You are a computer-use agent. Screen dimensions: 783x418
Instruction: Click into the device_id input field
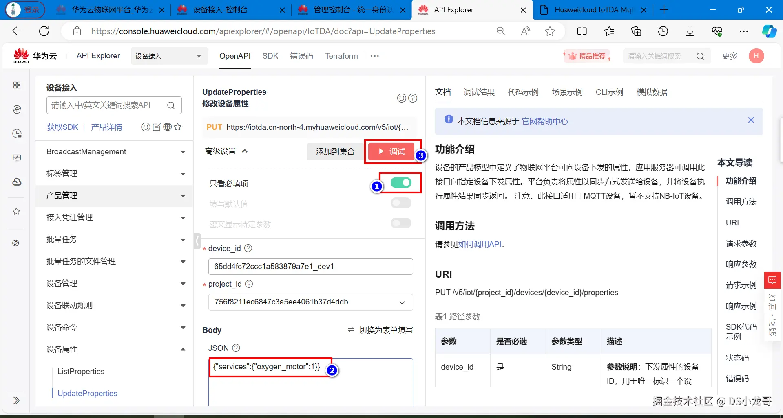[x=311, y=267]
